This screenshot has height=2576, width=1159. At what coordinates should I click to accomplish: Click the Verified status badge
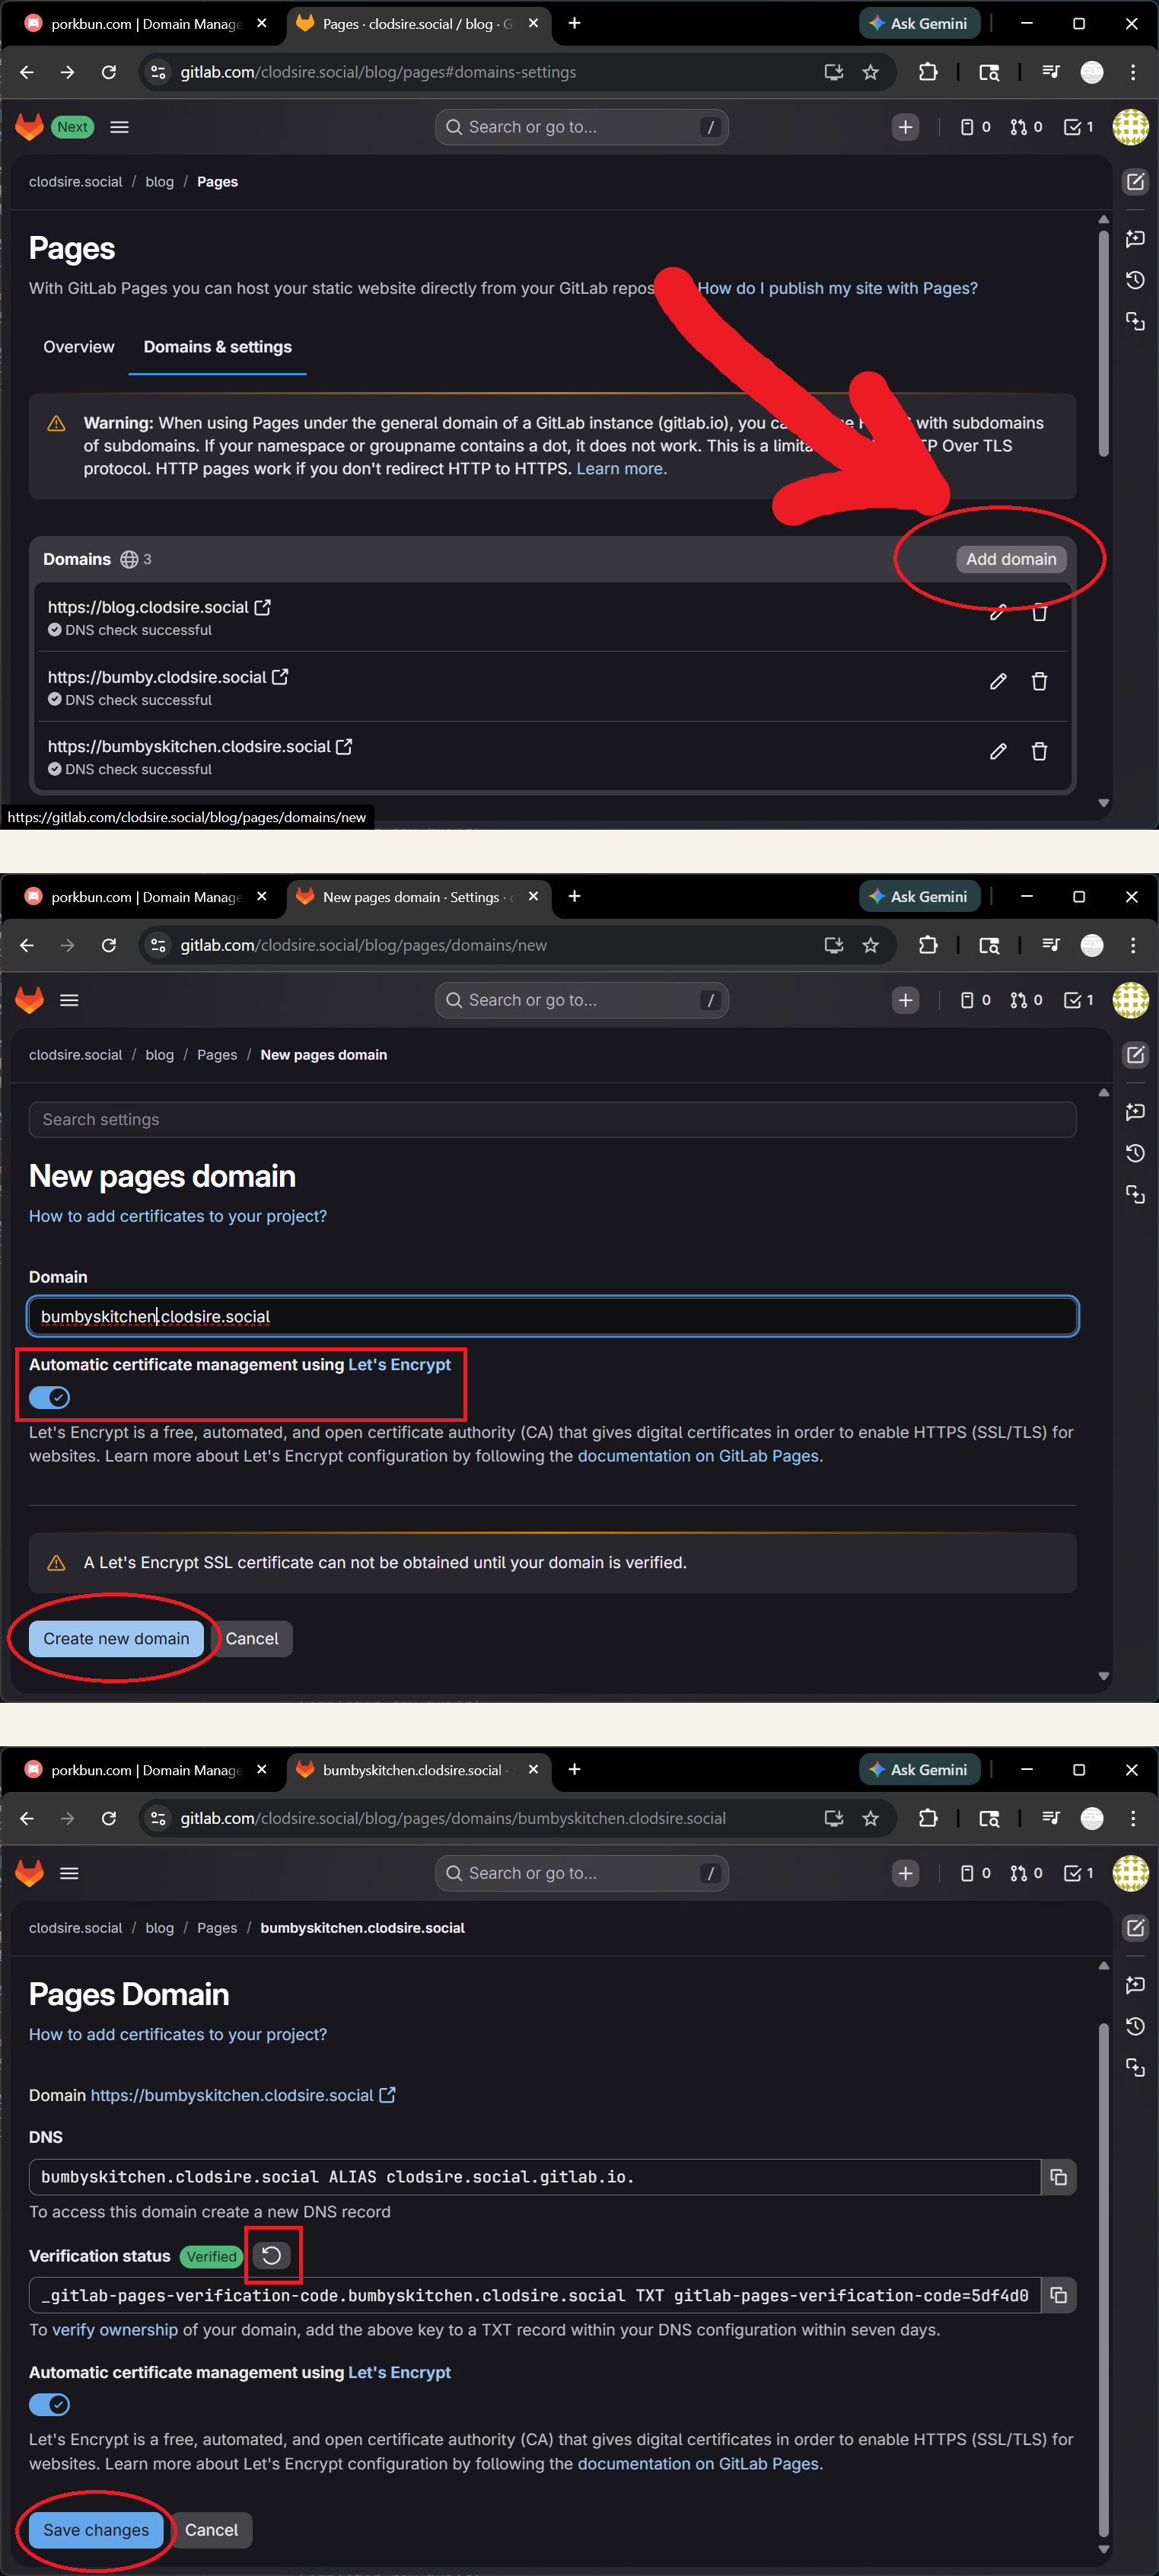211,2256
